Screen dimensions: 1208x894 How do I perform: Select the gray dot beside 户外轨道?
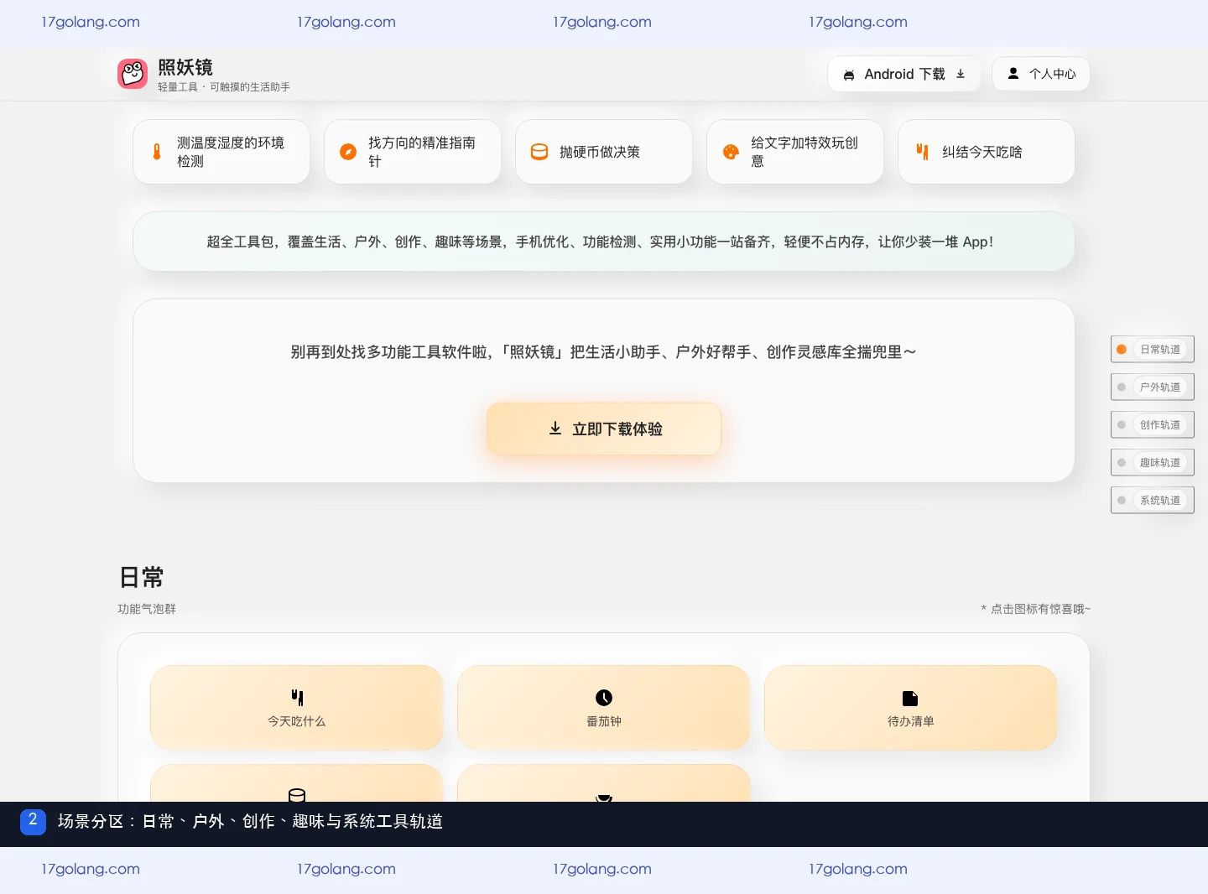click(x=1122, y=387)
